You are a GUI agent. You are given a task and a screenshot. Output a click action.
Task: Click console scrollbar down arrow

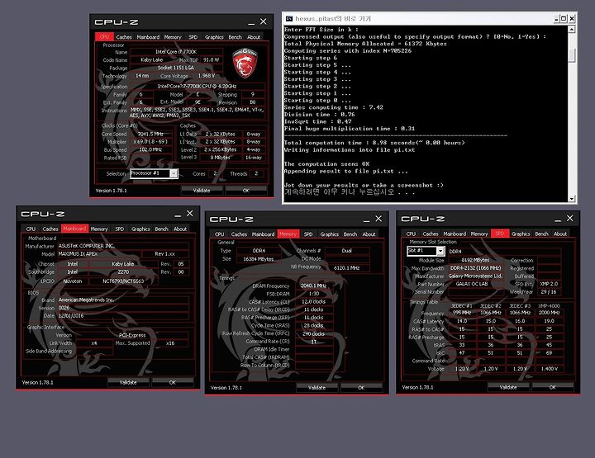tap(572, 199)
